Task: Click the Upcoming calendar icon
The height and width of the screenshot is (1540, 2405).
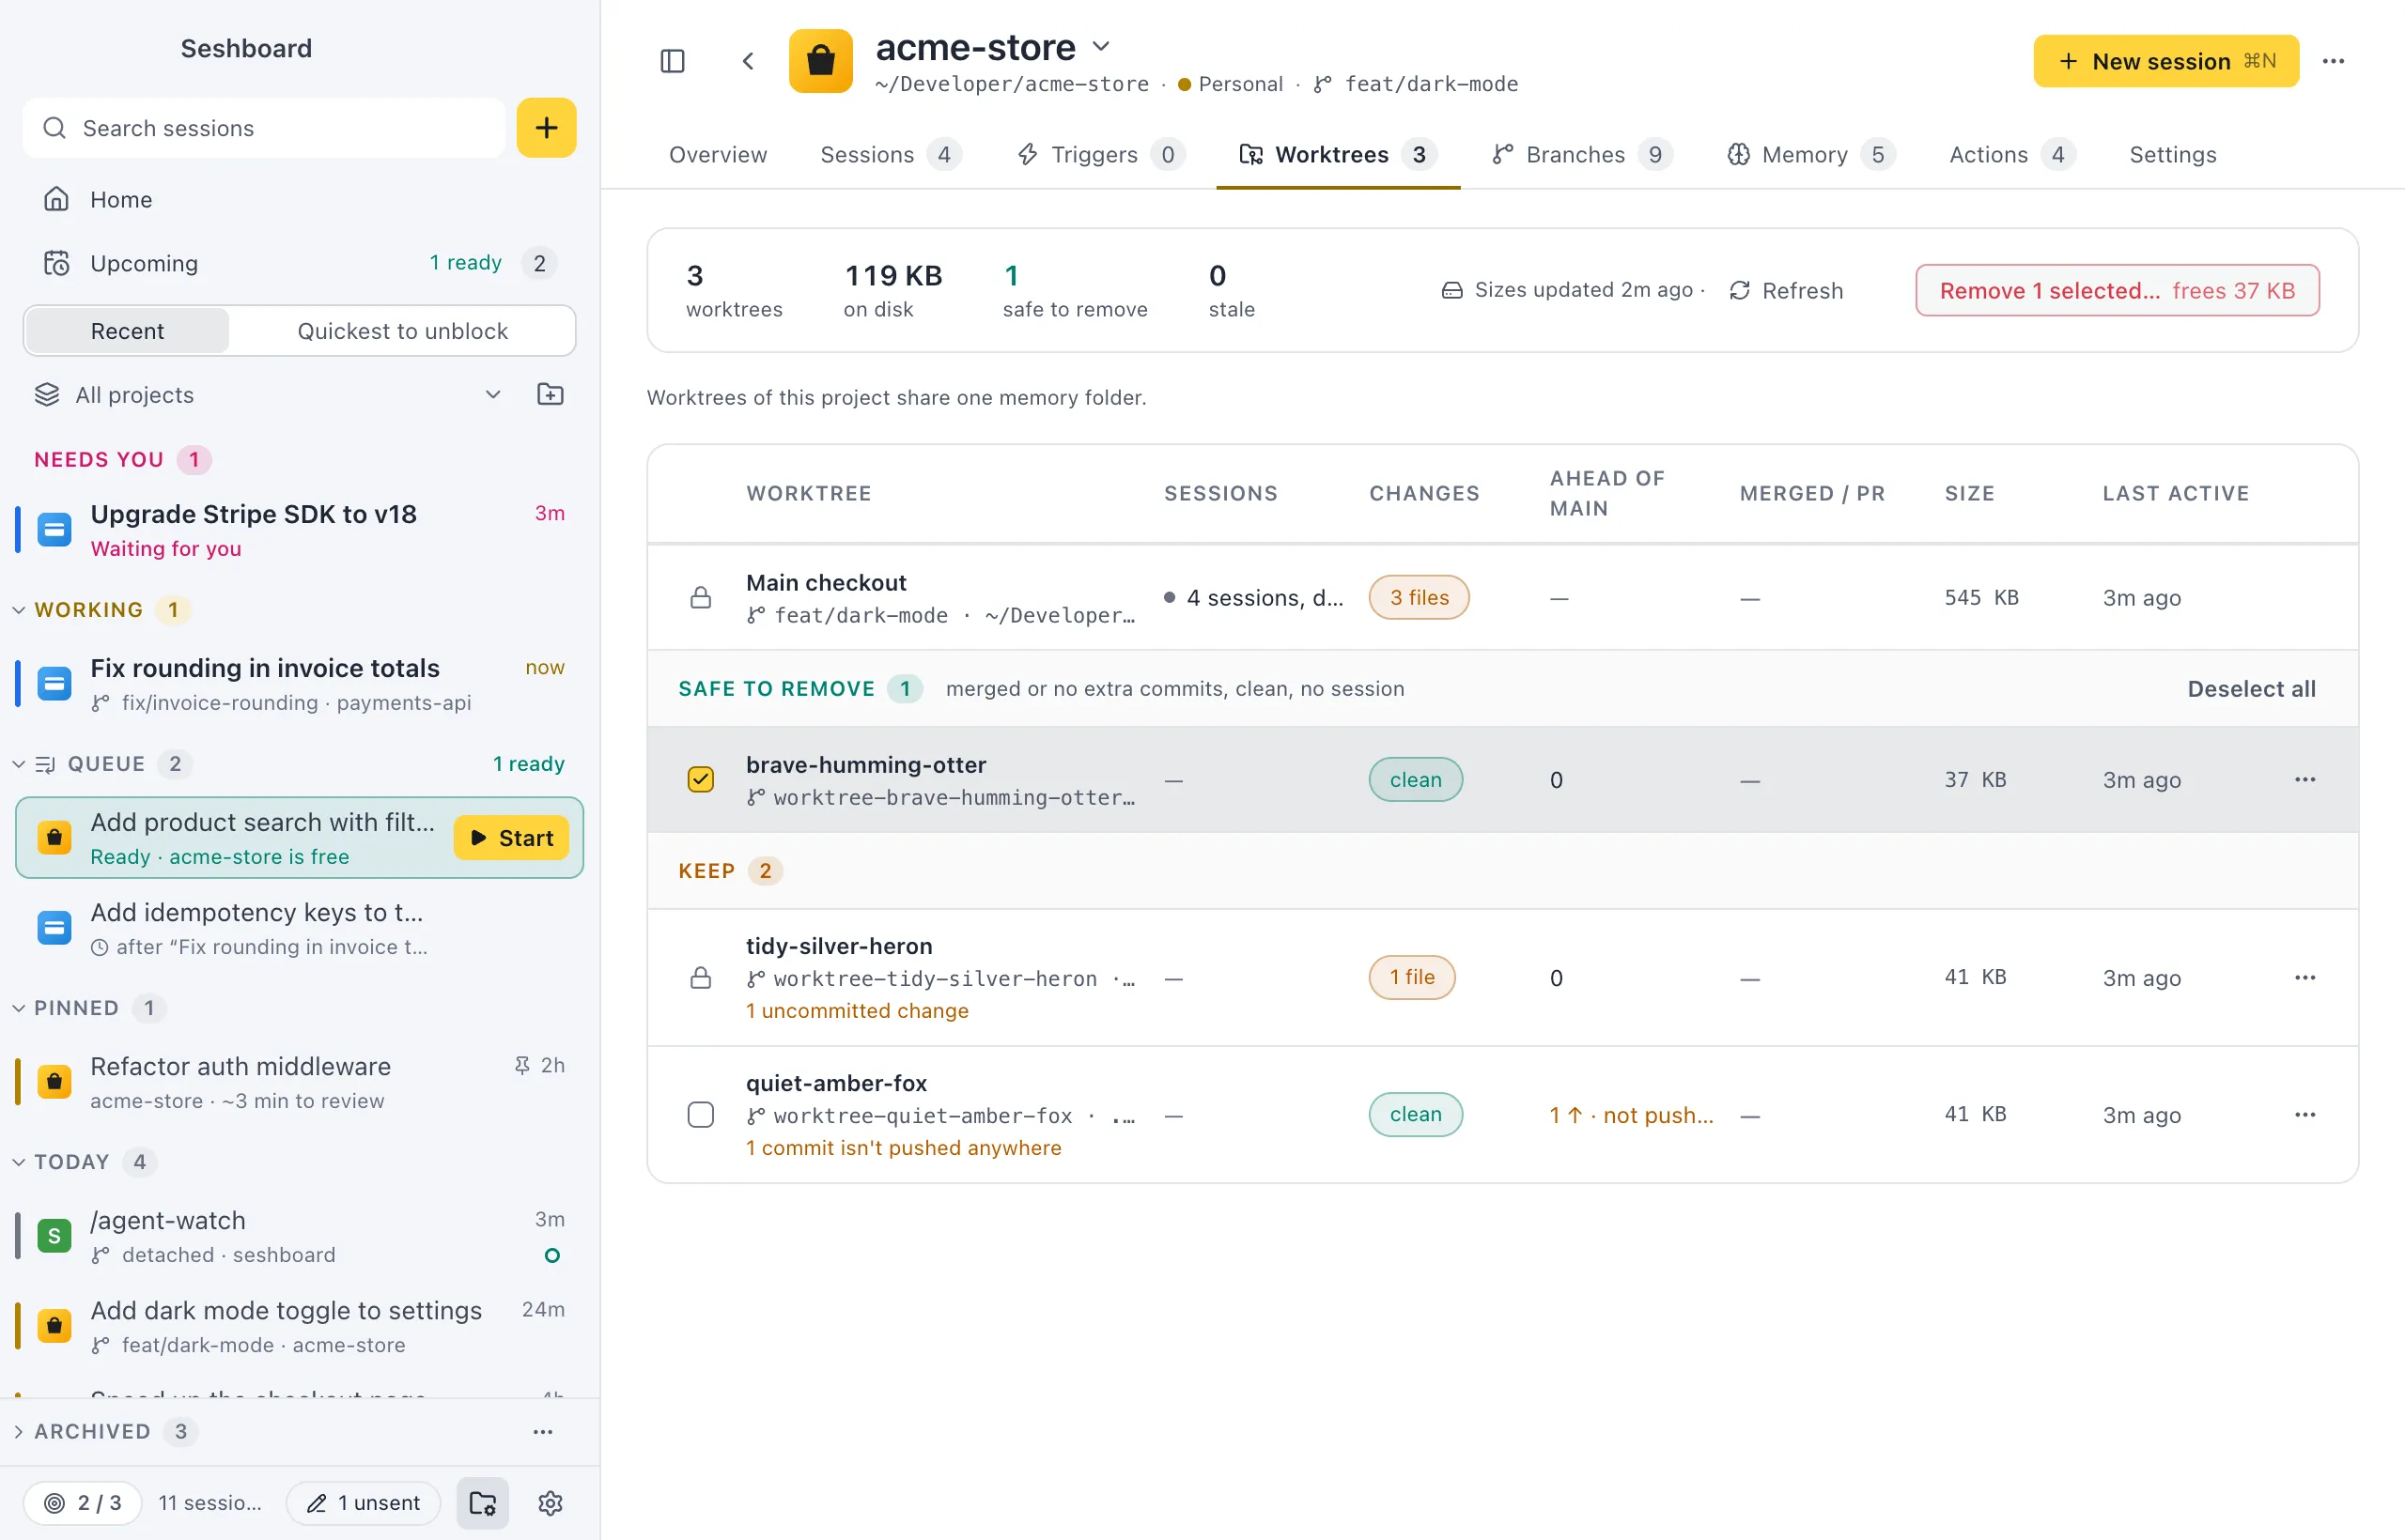Action: (56, 263)
